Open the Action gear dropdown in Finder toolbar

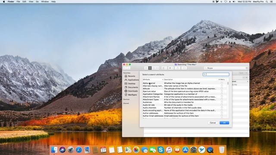171,68
